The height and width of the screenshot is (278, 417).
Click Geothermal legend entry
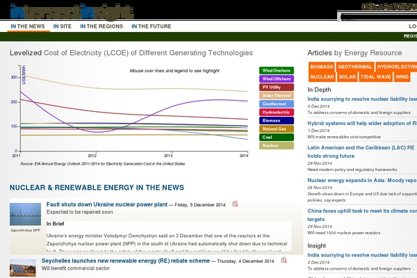277,104
